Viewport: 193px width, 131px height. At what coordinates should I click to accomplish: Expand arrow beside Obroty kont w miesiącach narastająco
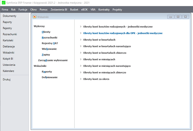(x=81, y=66)
